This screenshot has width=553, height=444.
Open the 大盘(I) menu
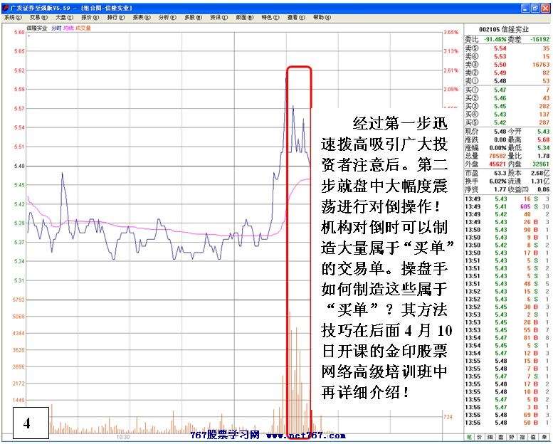(x=64, y=17)
